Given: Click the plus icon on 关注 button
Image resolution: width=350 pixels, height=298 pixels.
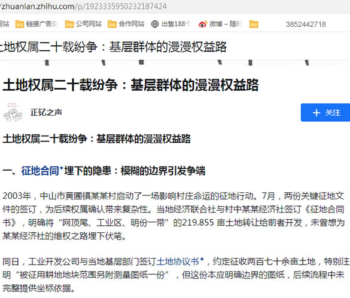Looking at the screenshot, I should [316, 113].
